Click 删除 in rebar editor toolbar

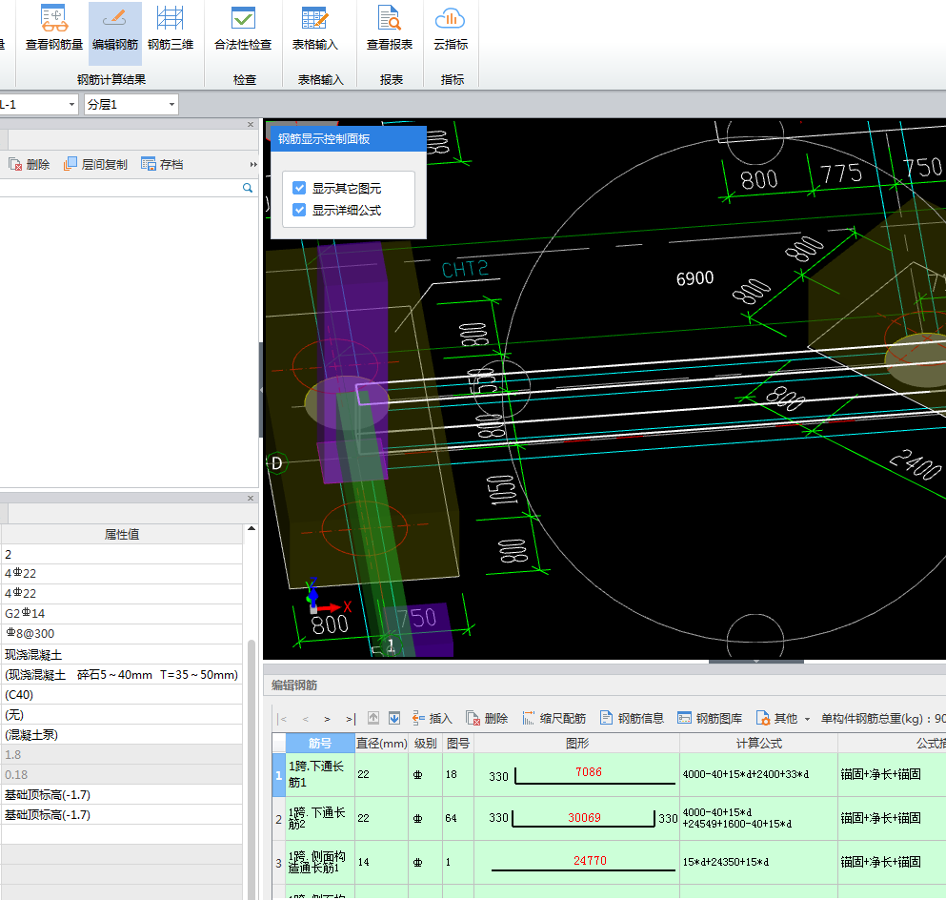click(487, 718)
